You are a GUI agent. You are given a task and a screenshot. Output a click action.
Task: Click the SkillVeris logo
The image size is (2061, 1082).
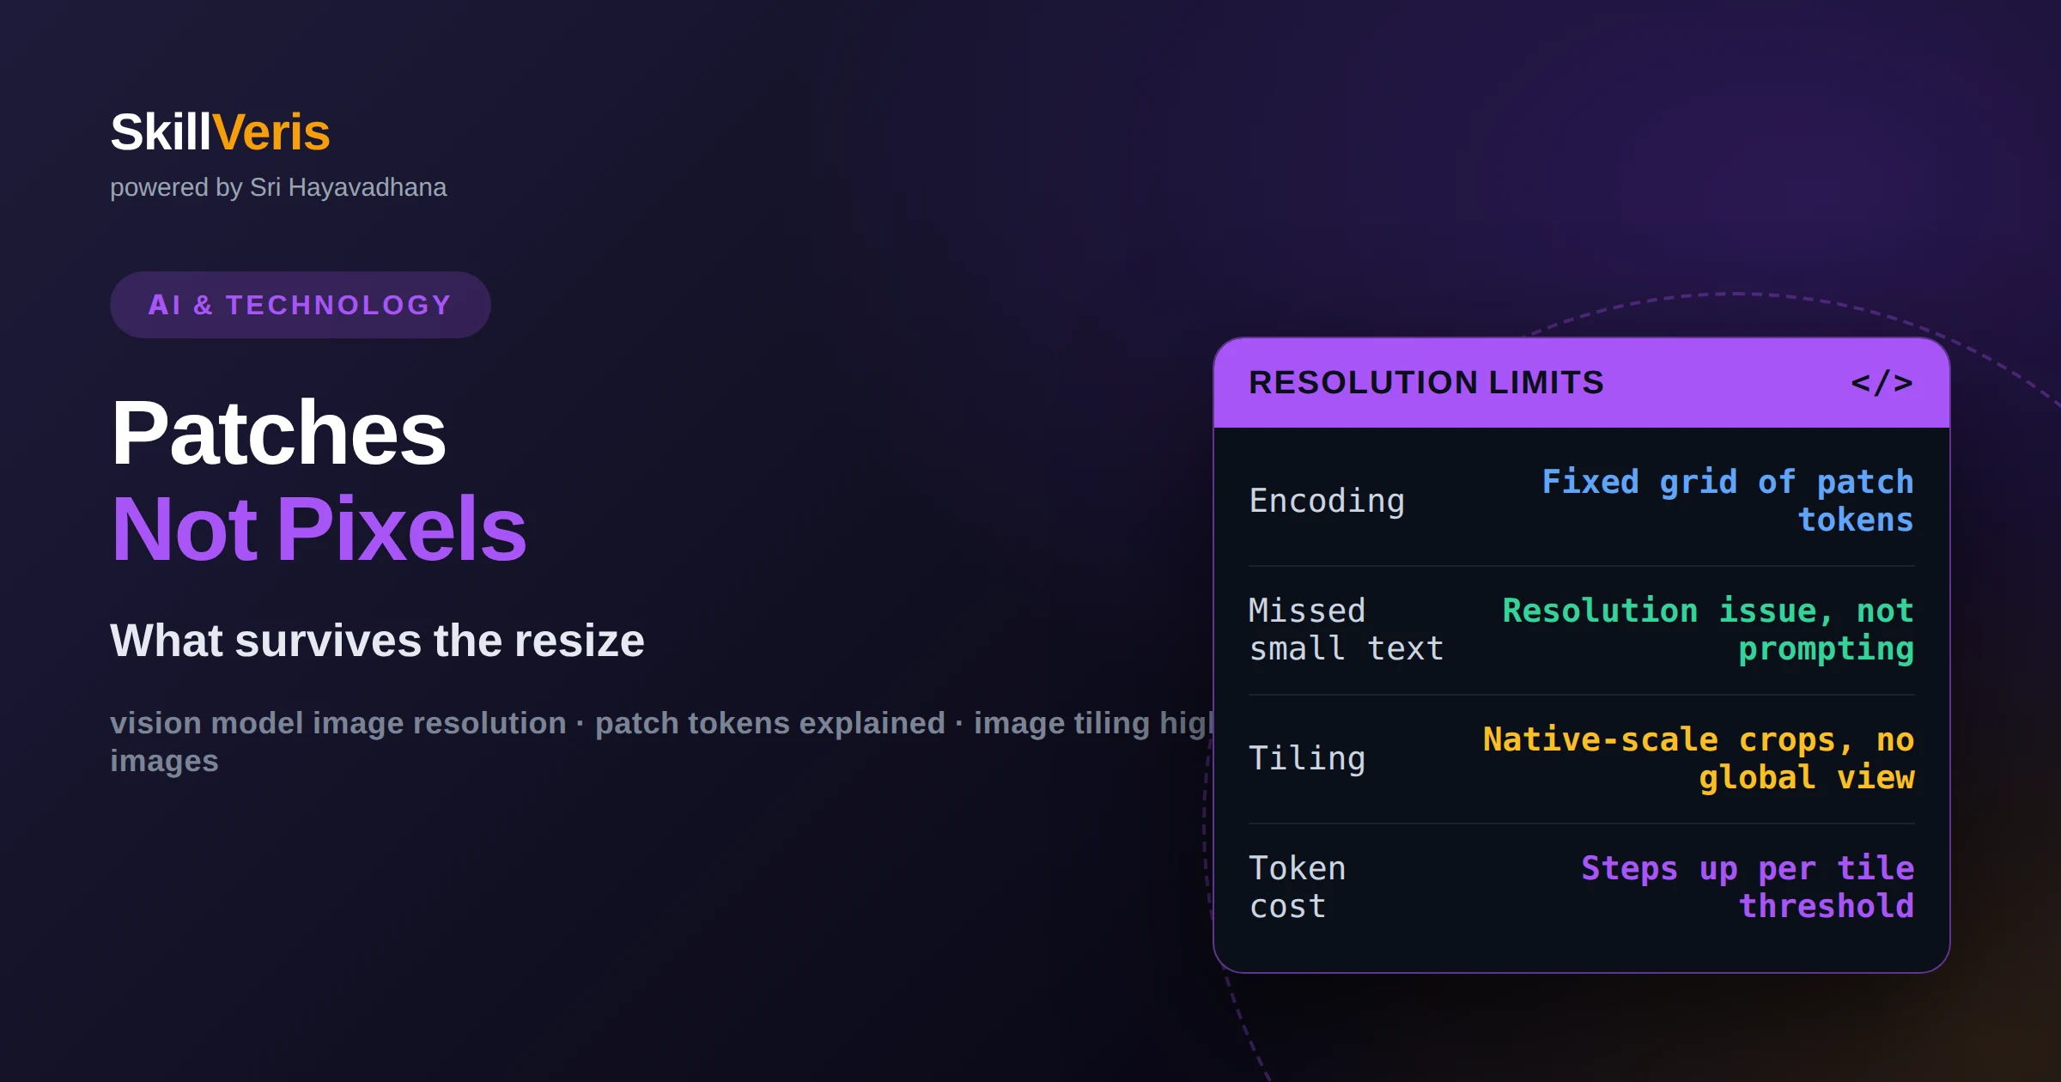[x=220, y=132]
